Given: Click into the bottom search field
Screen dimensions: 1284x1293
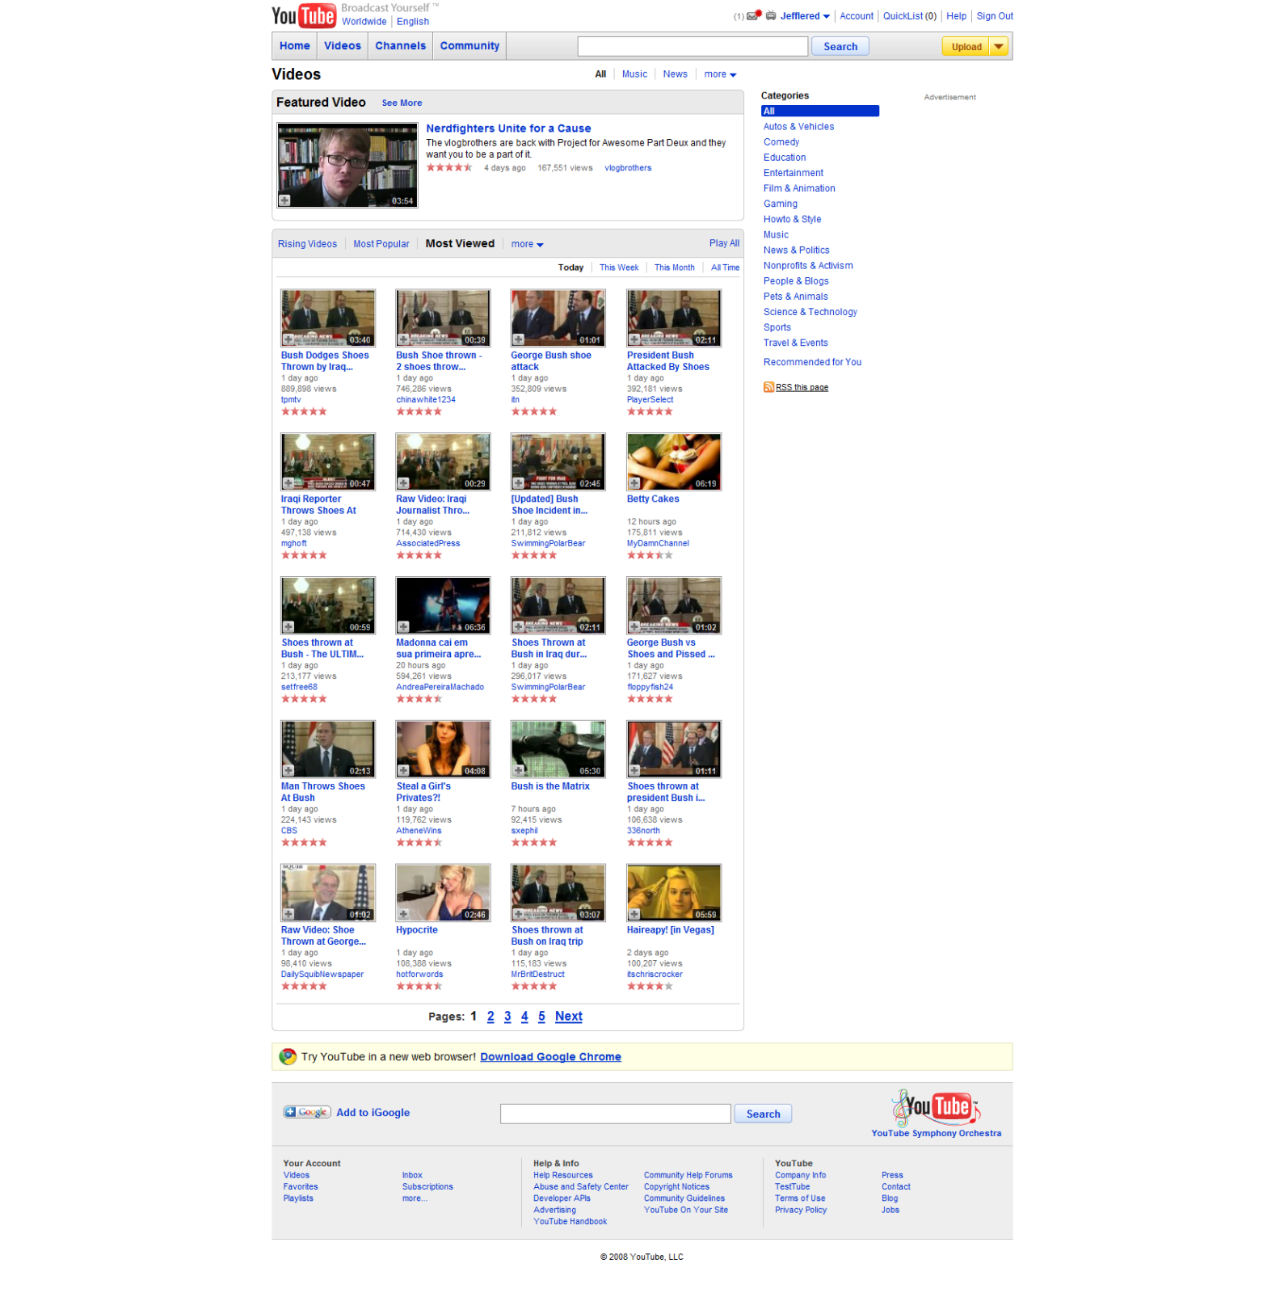Looking at the screenshot, I should [x=616, y=1114].
